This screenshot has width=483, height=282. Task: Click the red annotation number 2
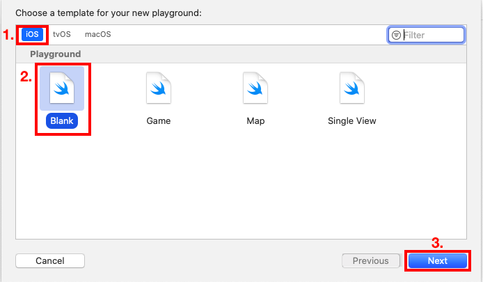pos(26,77)
